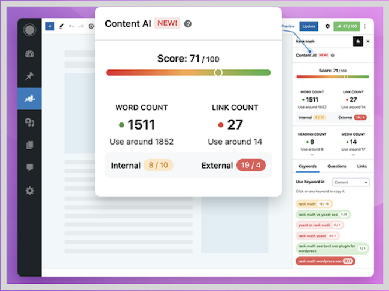Copy the 'yoast or rank math' keyword
This screenshot has width=389, height=291.
(320, 225)
